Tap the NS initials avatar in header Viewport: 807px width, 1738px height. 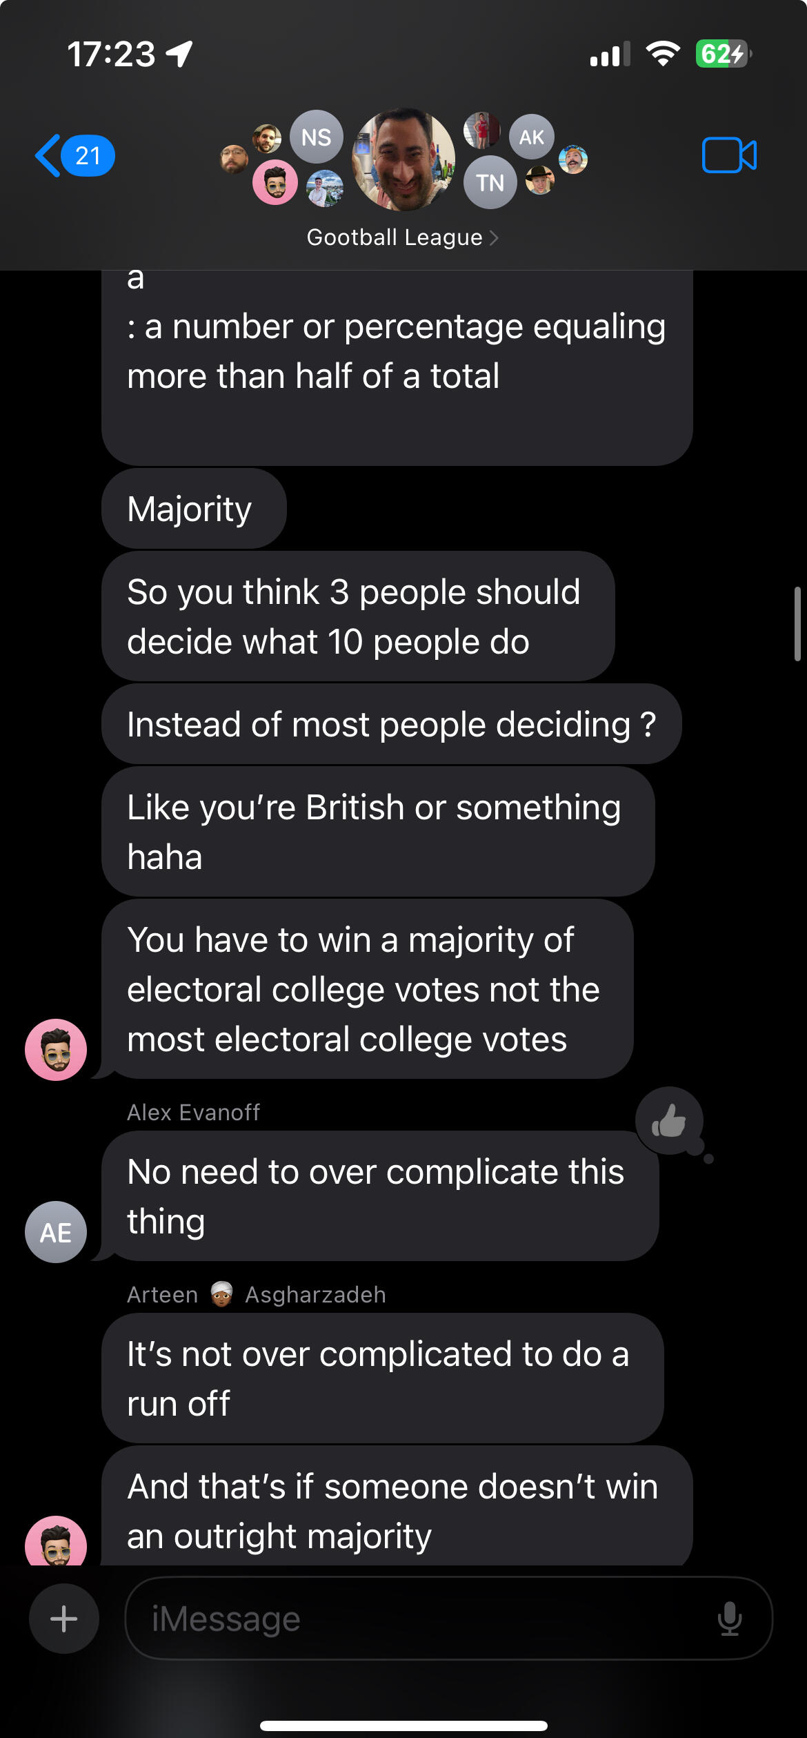pos(316,137)
